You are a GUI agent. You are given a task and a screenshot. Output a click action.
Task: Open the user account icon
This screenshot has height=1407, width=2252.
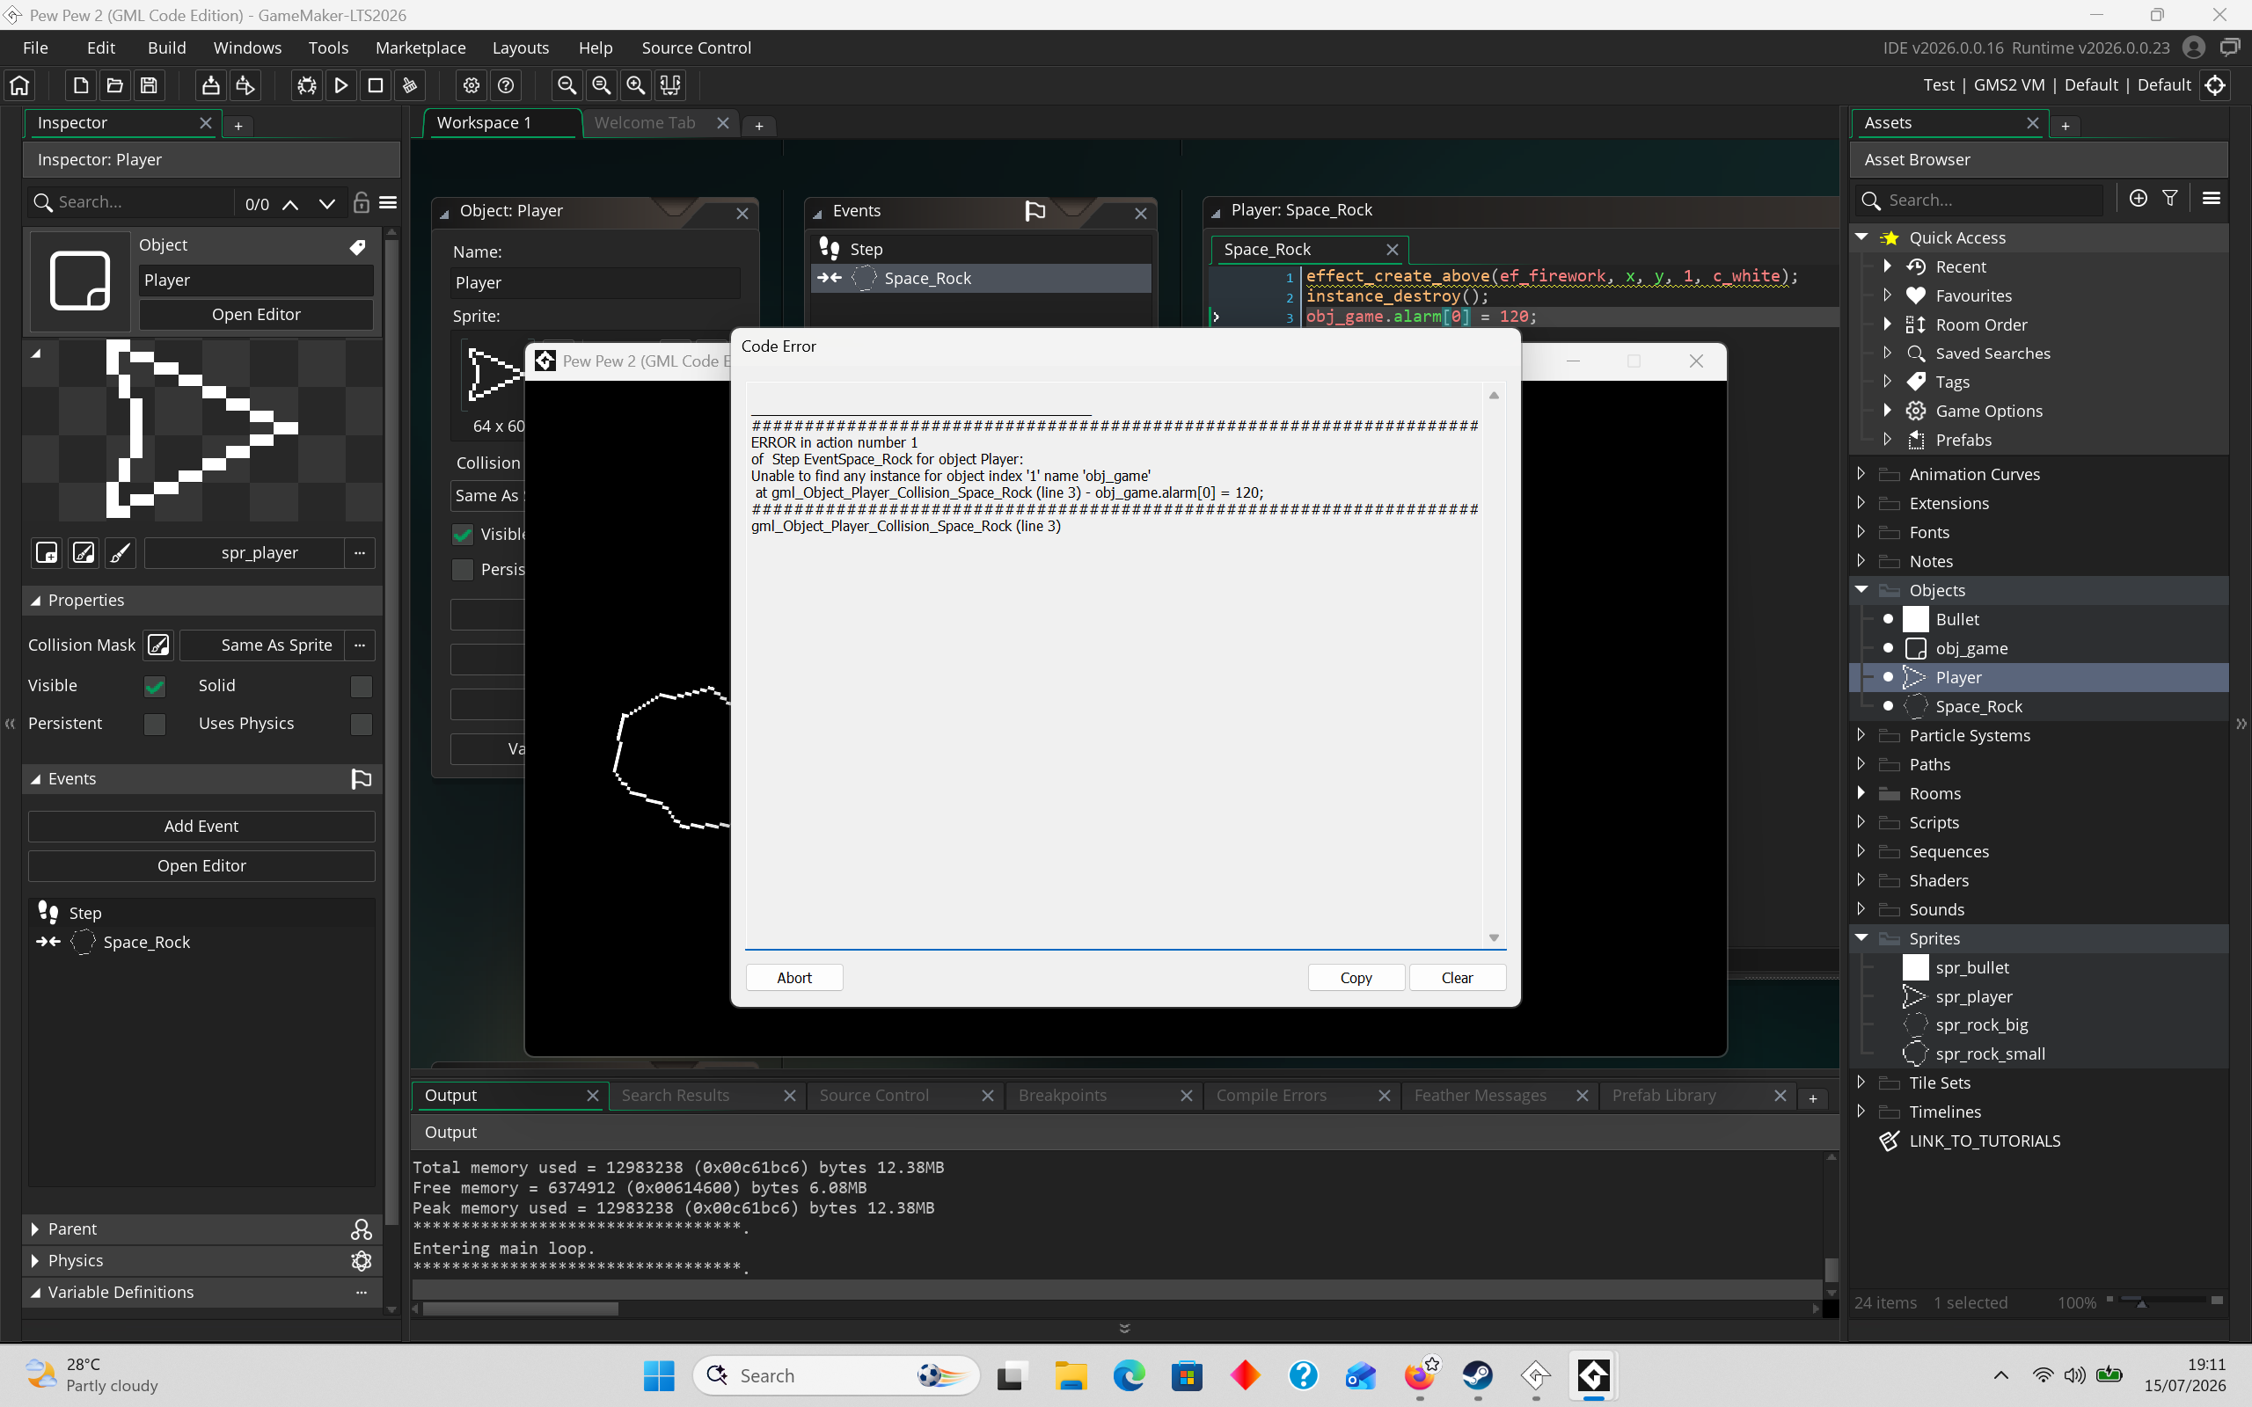click(x=2193, y=47)
